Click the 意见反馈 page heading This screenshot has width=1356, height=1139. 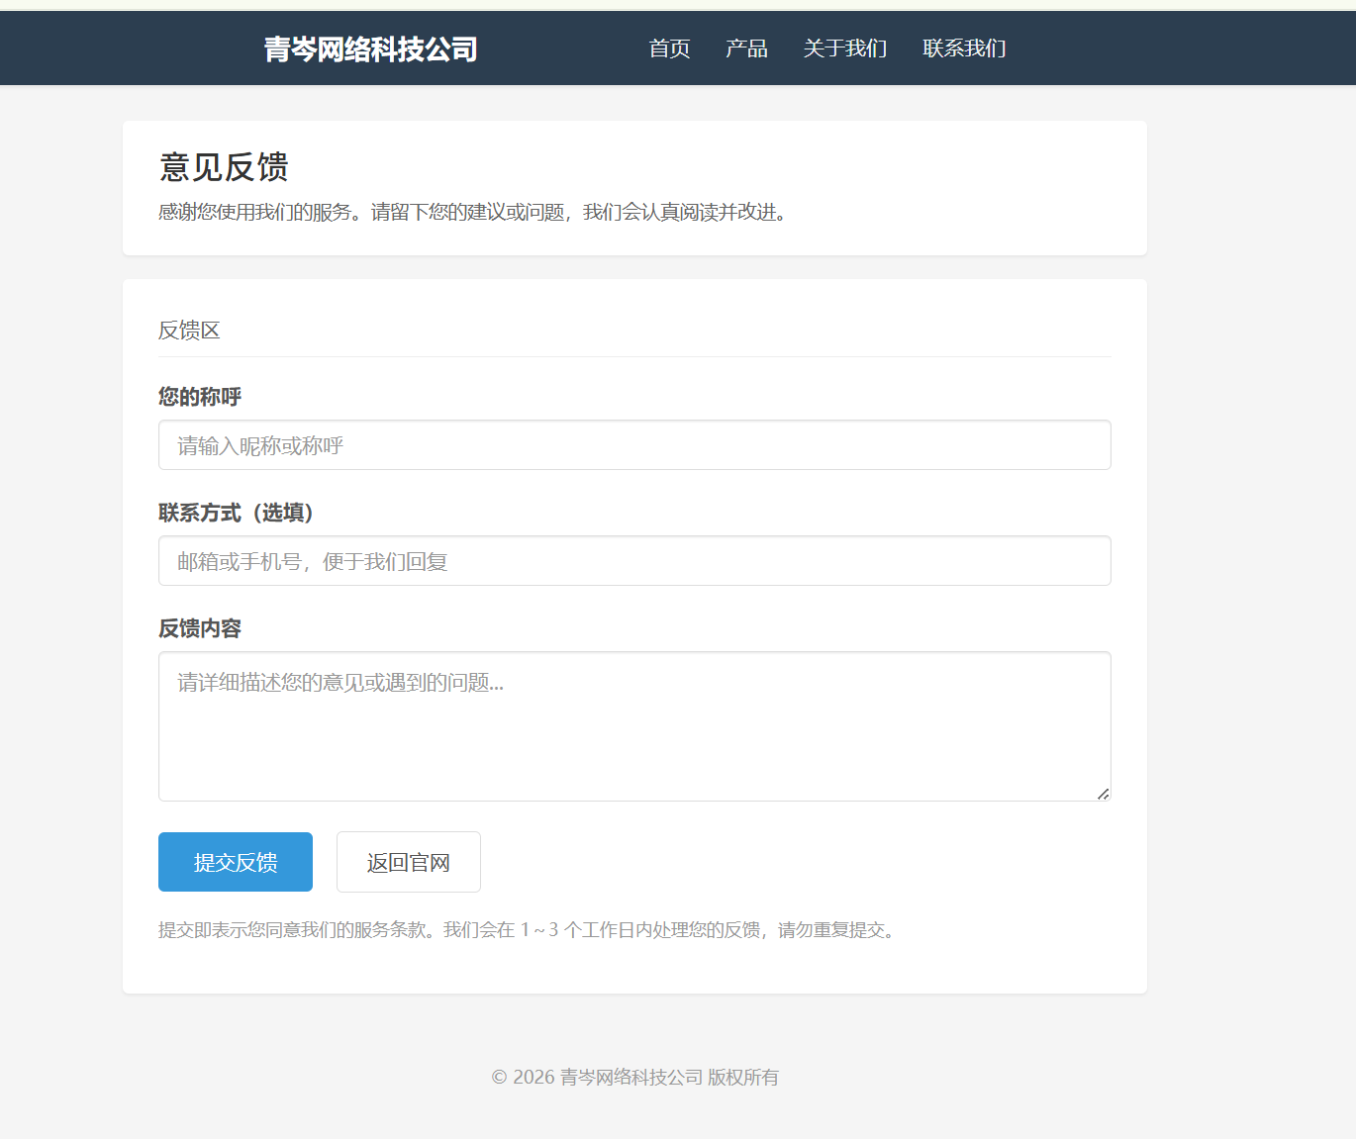point(223,167)
